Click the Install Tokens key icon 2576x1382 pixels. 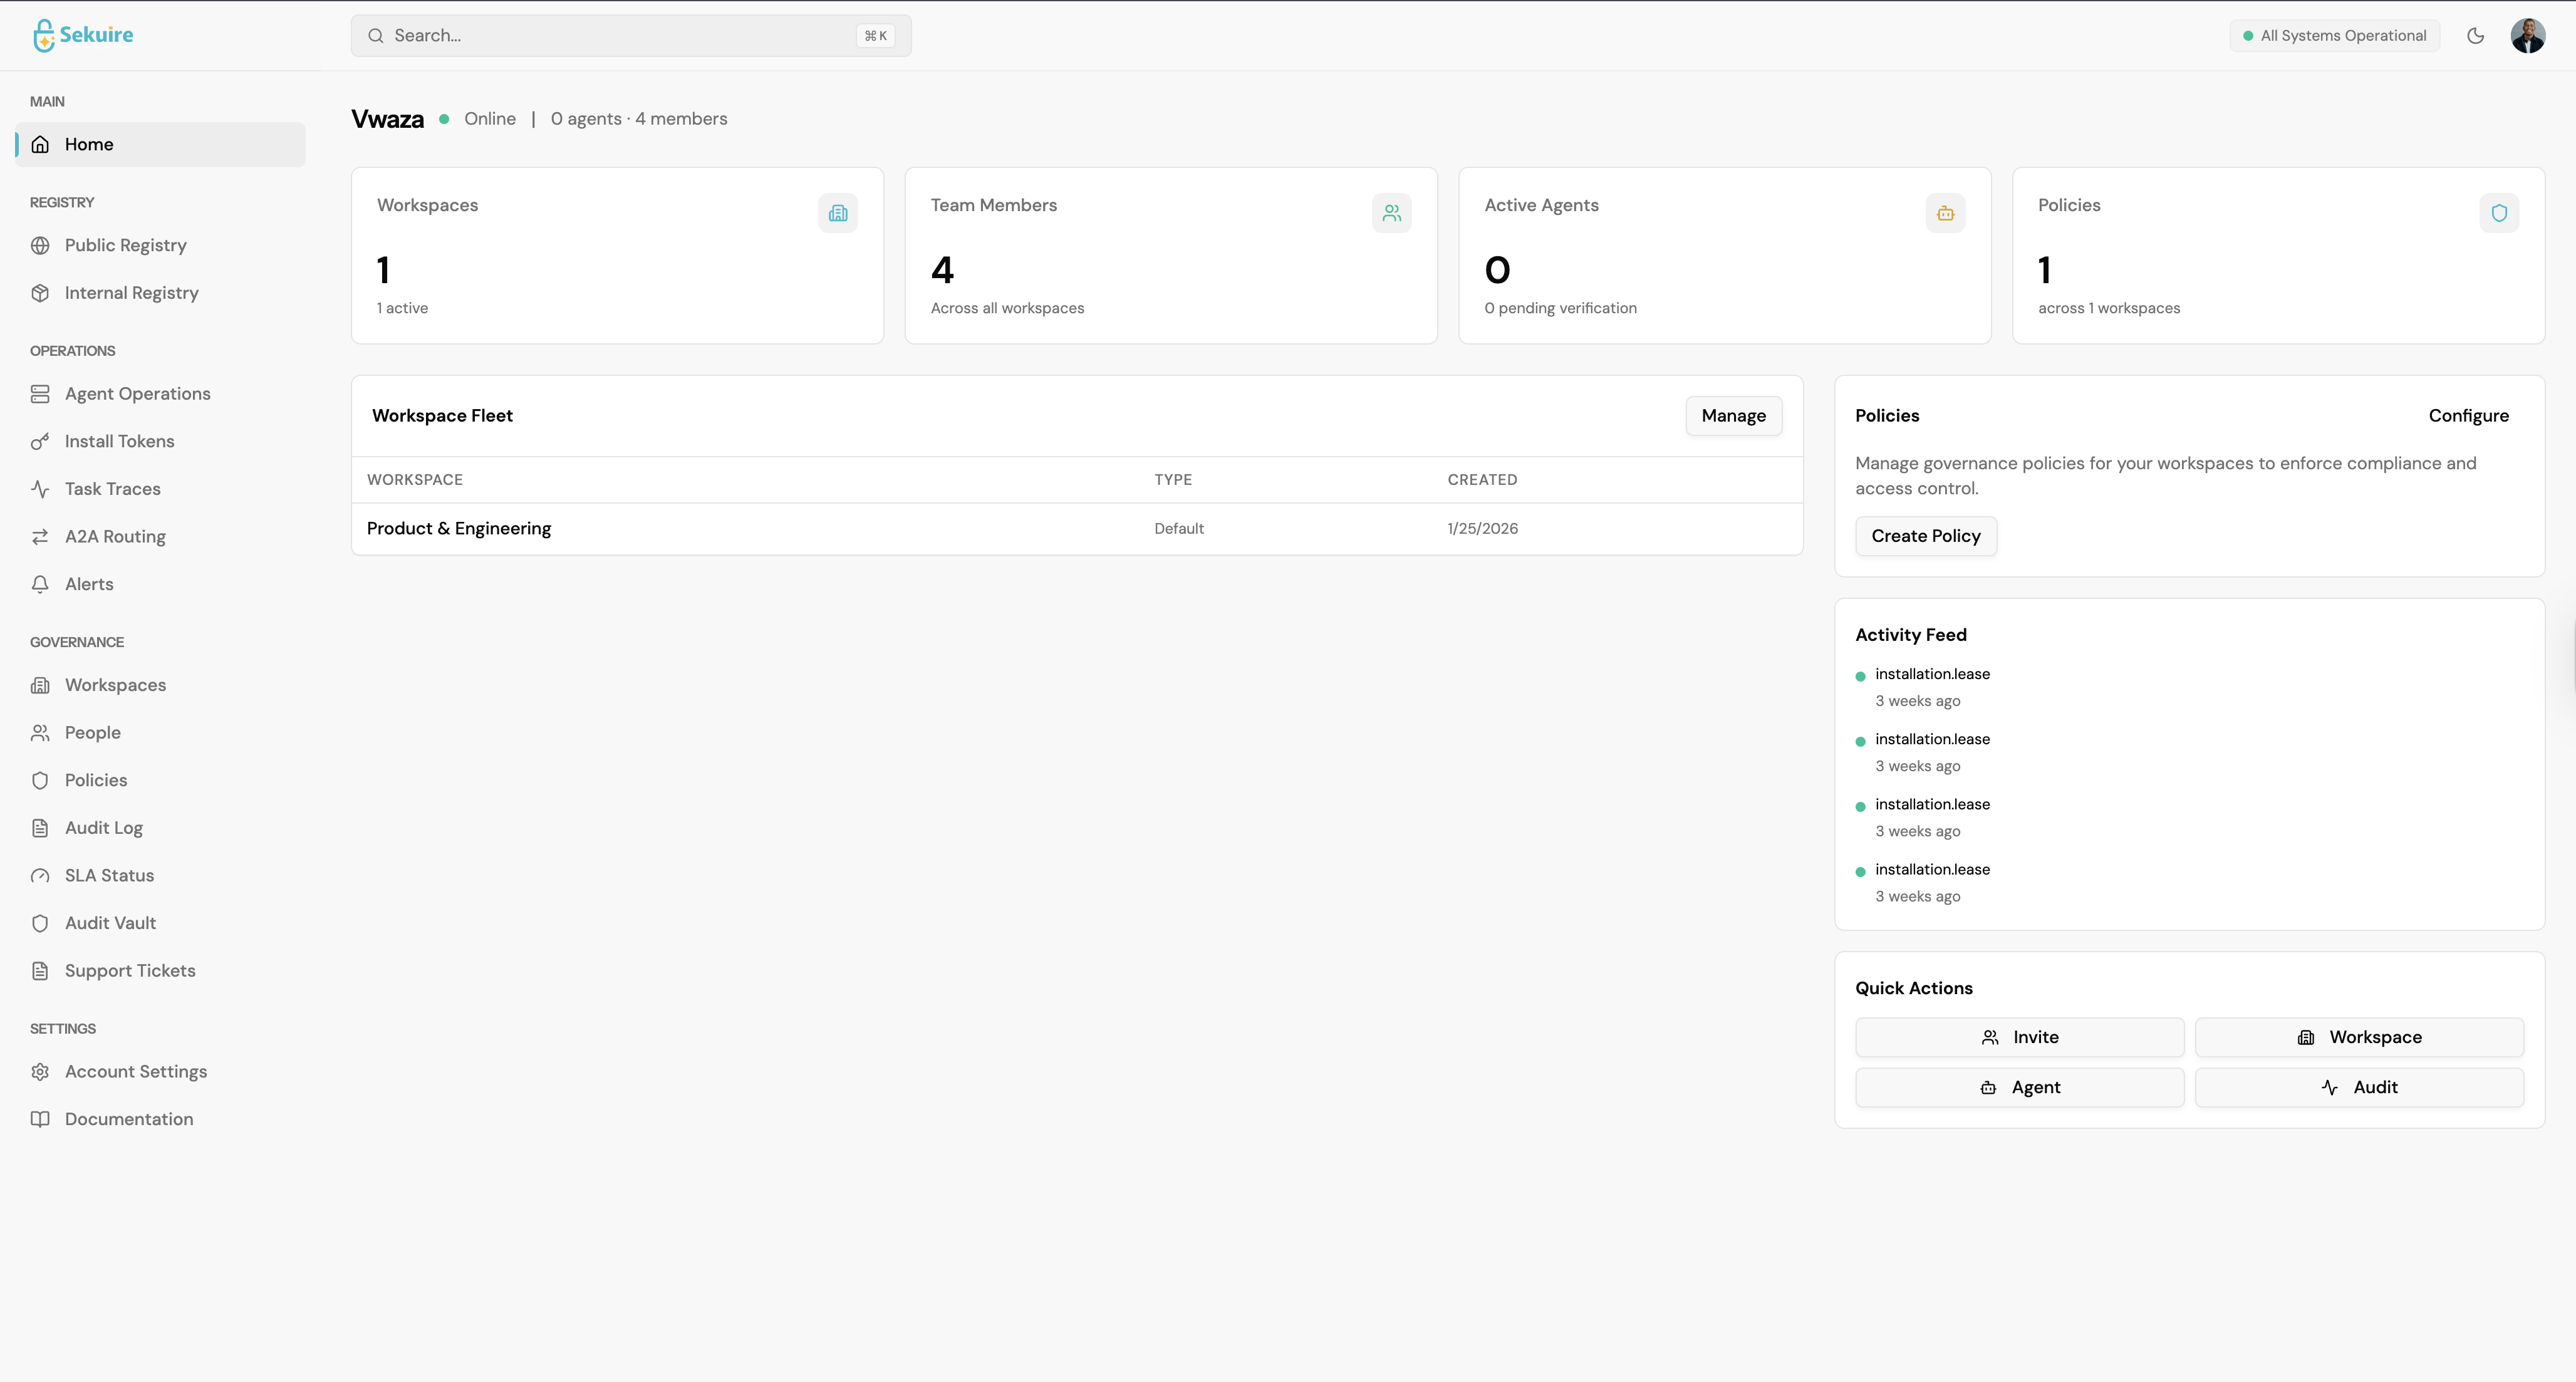click(40, 441)
